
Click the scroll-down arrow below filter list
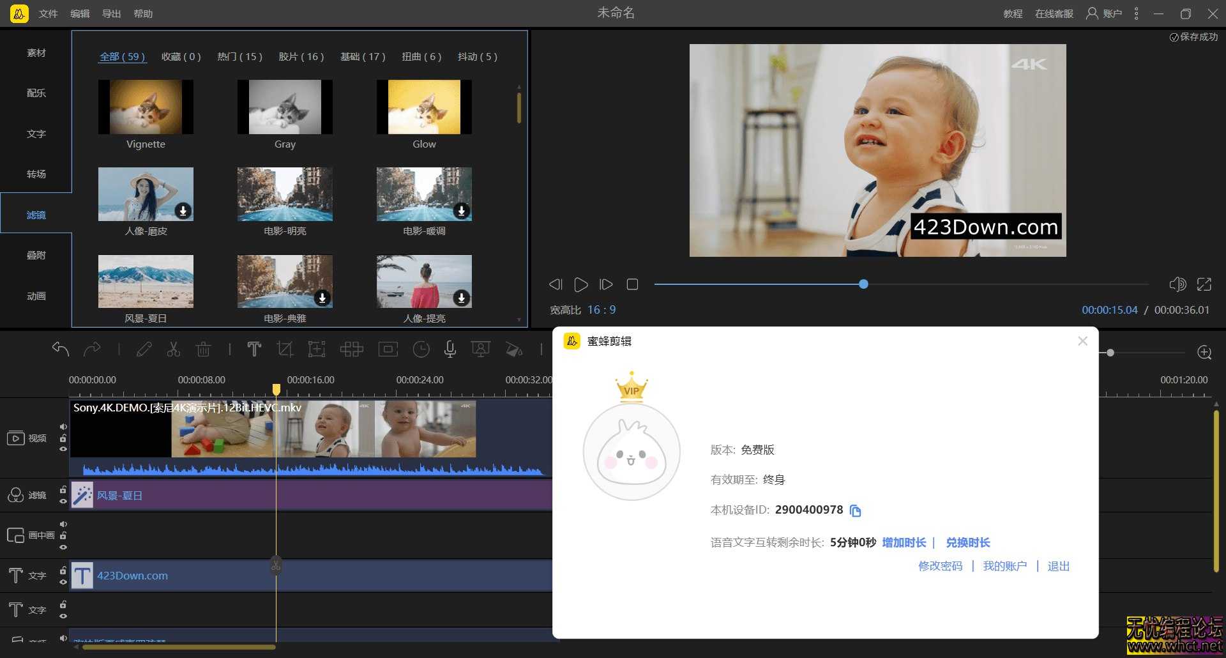(x=518, y=319)
